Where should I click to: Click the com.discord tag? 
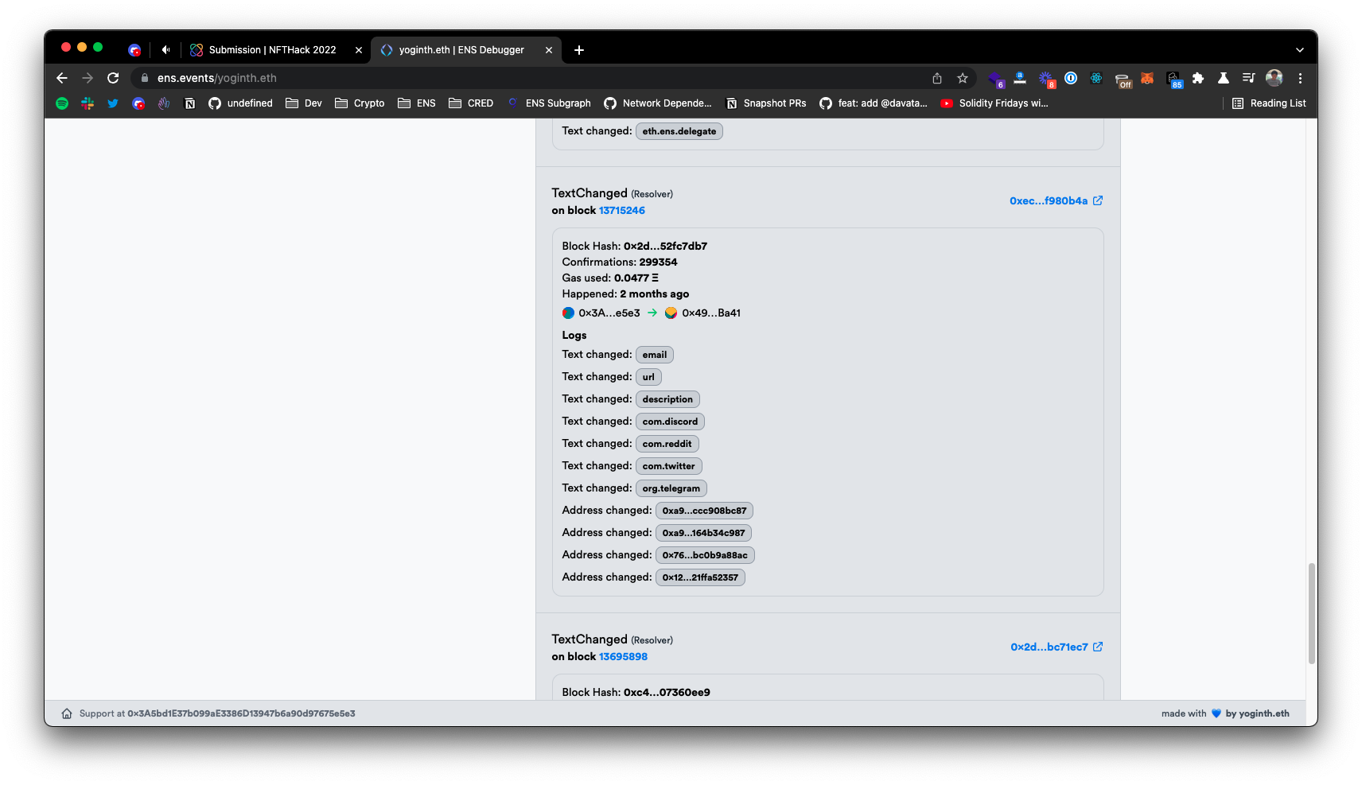click(670, 422)
